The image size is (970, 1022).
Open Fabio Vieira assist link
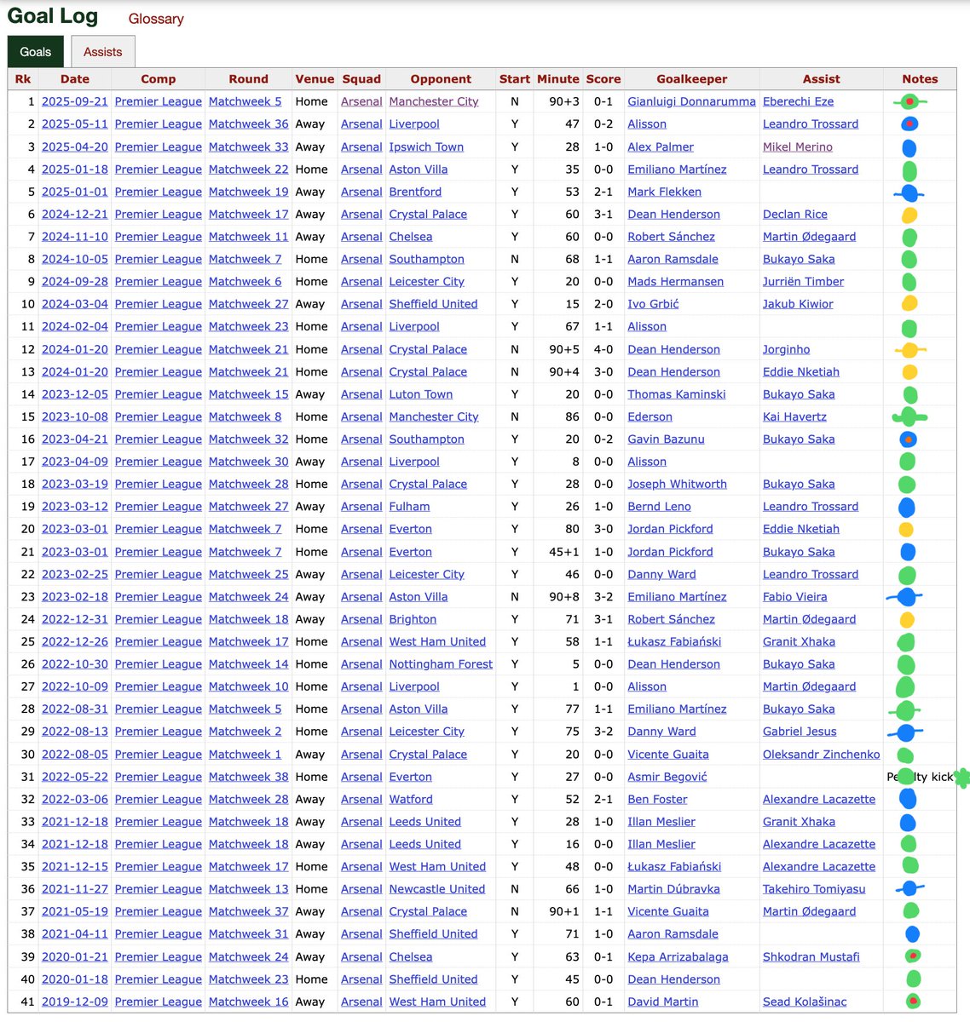pos(795,597)
